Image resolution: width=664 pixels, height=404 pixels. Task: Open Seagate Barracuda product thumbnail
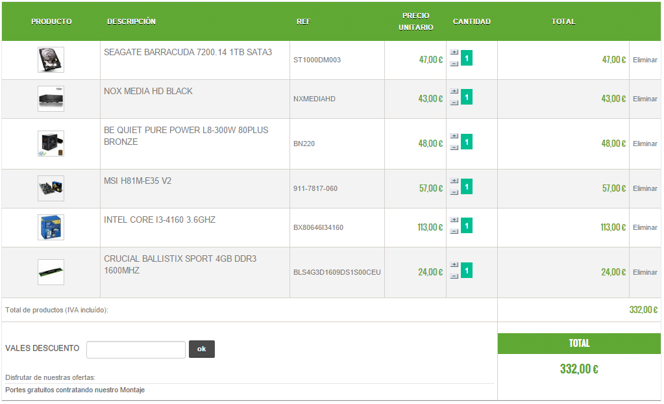tap(51, 60)
